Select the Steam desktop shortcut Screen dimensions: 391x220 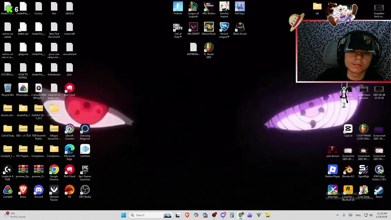pos(379,192)
